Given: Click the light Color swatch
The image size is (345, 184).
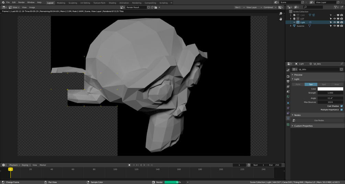Looking at the screenshot, I should 330,89.
